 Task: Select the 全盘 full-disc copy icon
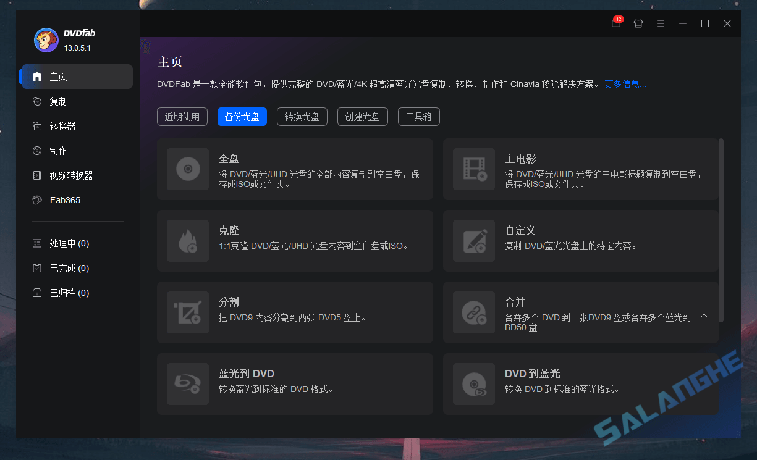tap(187, 169)
